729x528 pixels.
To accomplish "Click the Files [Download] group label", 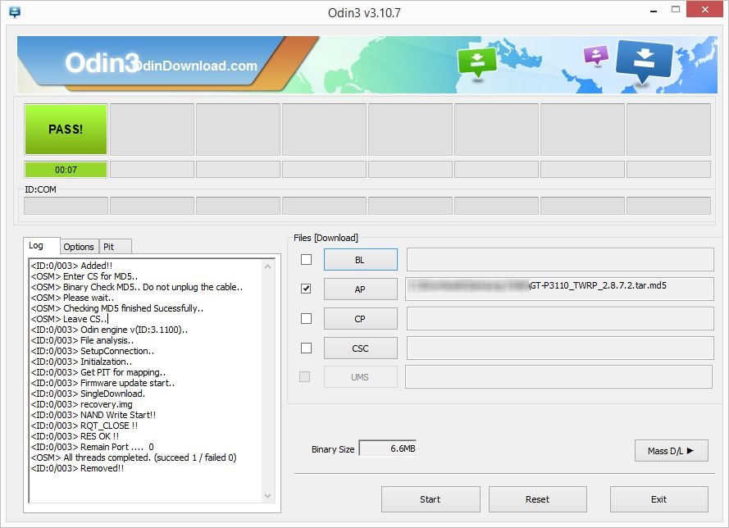I will coord(326,238).
